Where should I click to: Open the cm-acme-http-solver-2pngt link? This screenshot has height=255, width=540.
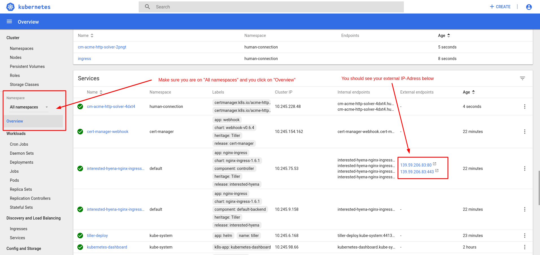102,47
